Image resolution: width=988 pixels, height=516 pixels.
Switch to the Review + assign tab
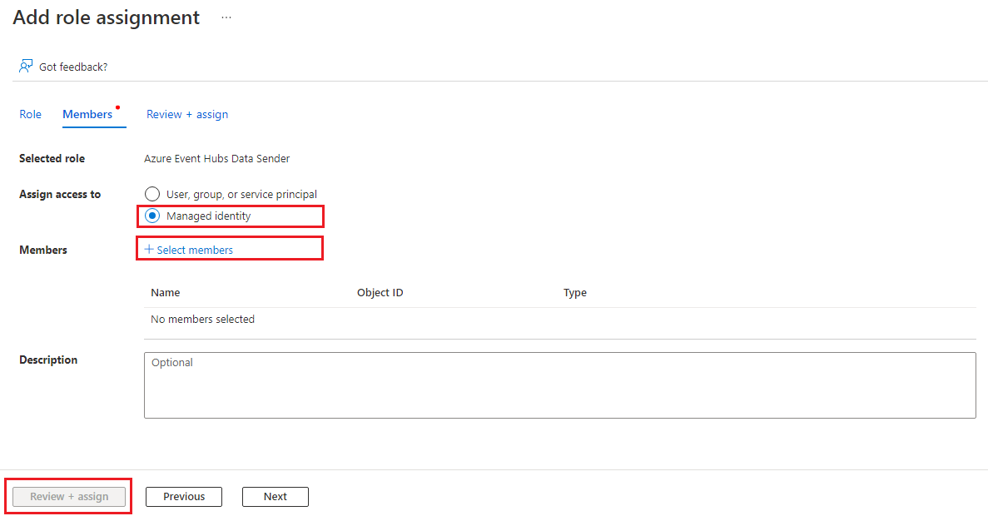click(186, 114)
